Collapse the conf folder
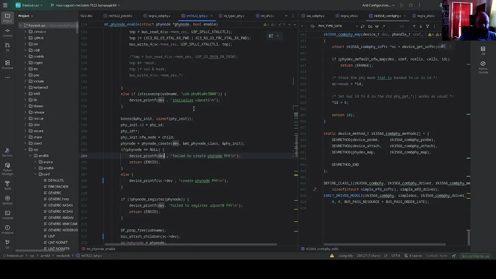 click(x=35, y=174)
